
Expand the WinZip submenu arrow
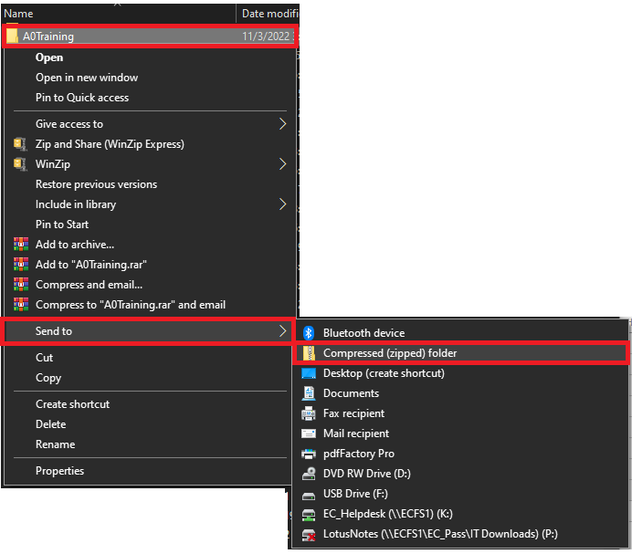(282, 164)
